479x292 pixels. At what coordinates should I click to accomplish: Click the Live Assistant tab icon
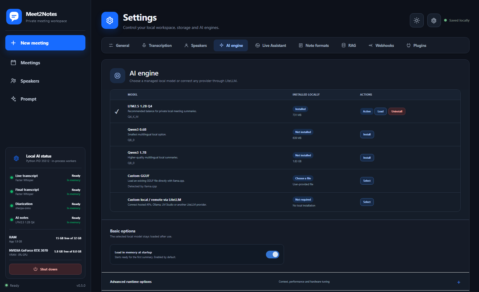pos(258,45)
